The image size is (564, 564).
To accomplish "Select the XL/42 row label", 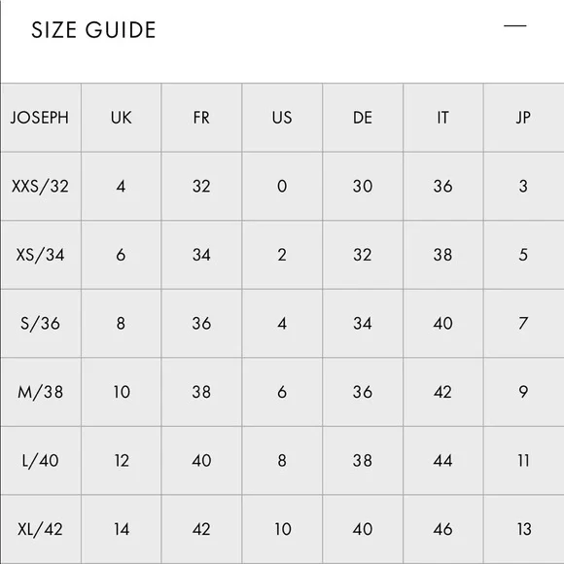I will tap(40, 529).
